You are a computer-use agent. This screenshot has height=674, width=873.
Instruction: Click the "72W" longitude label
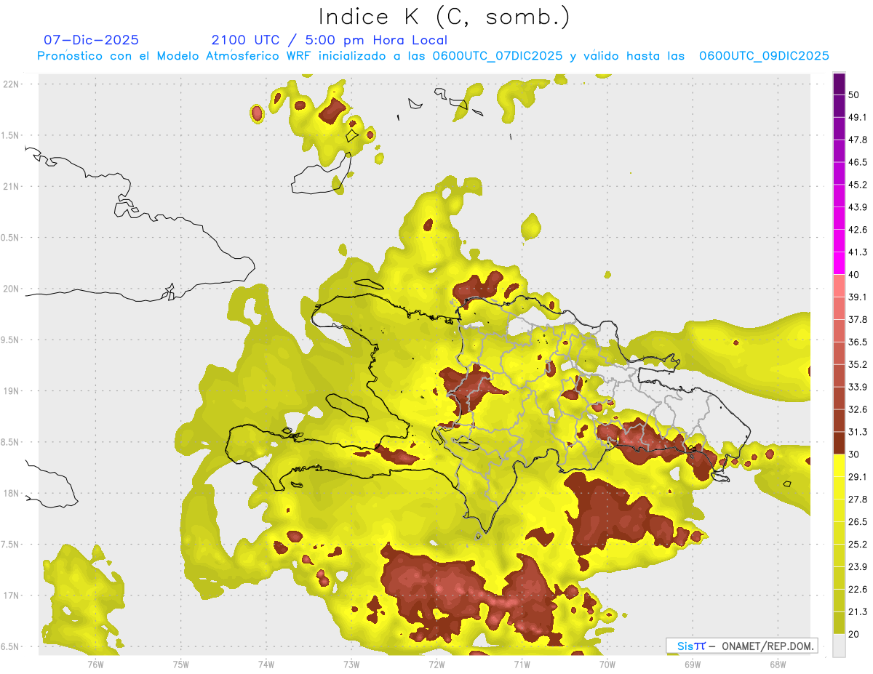436,664
